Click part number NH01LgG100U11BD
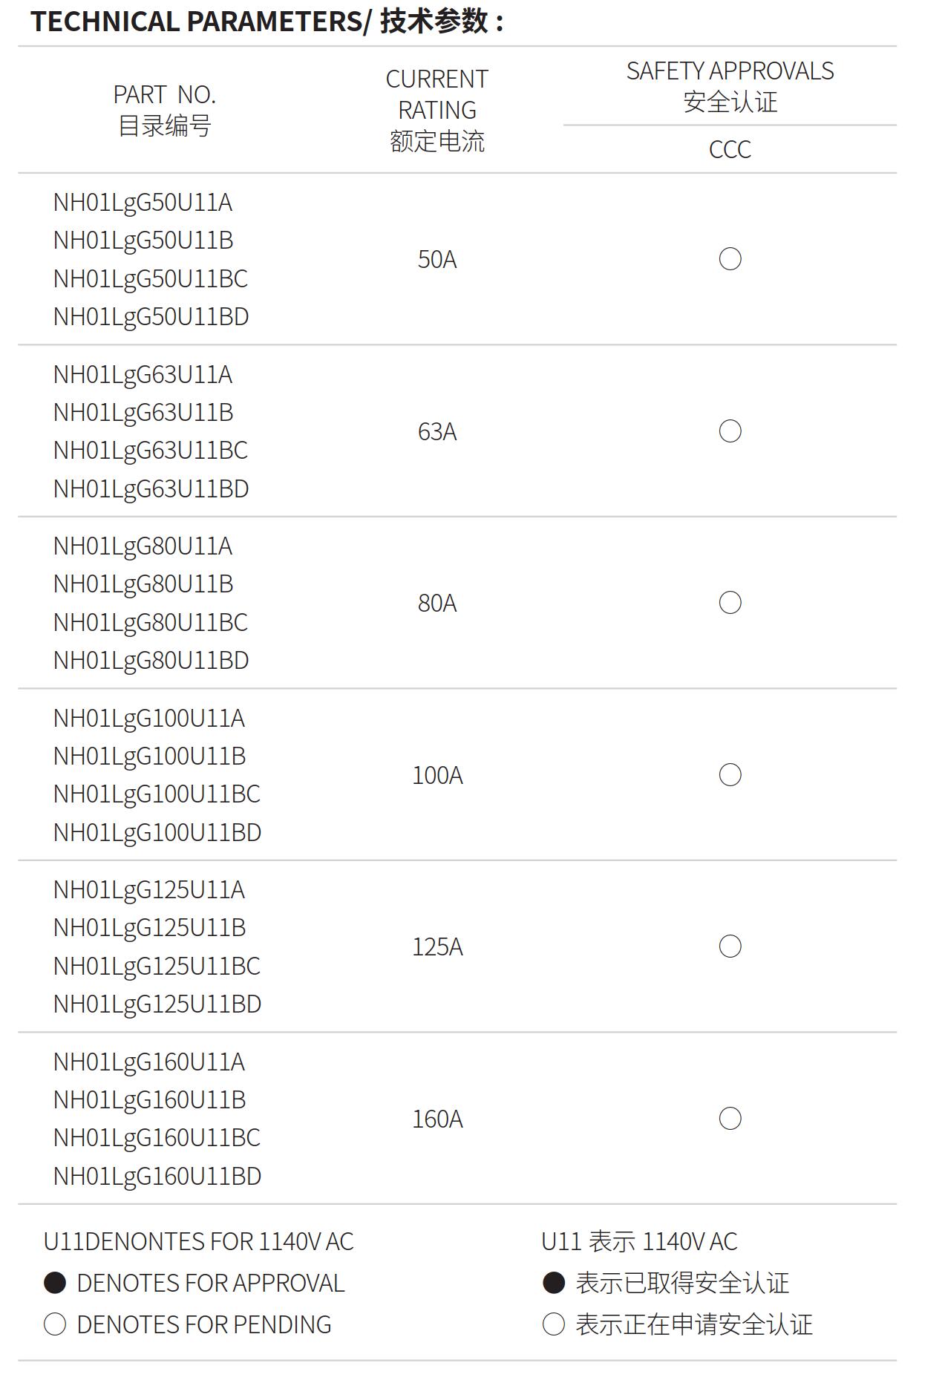The height and width of the screenshot is (1383, 945). (157, 833)
